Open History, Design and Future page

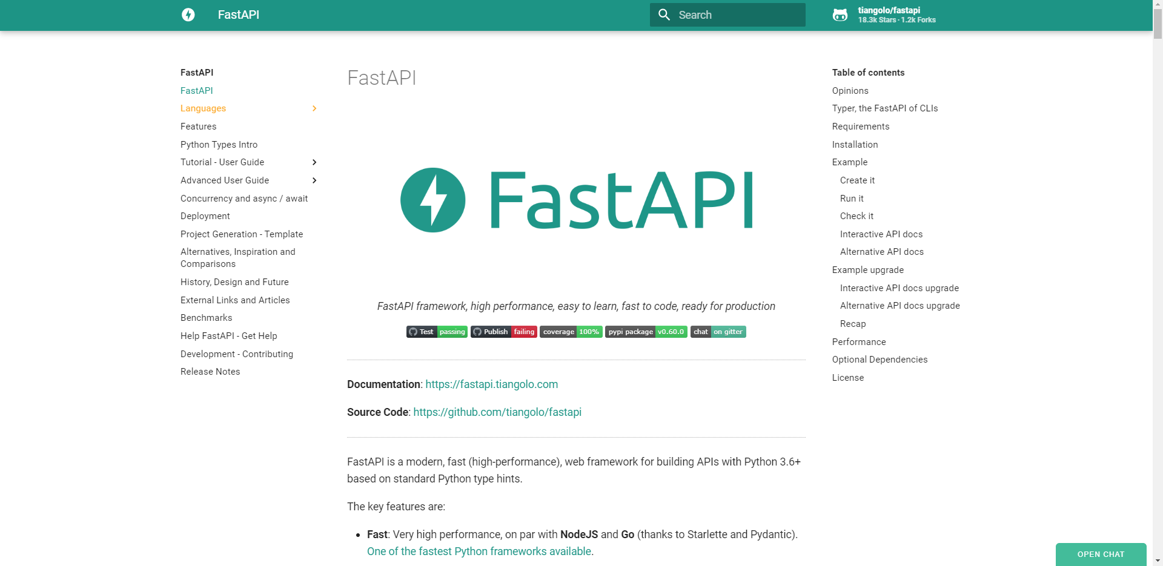234,282
